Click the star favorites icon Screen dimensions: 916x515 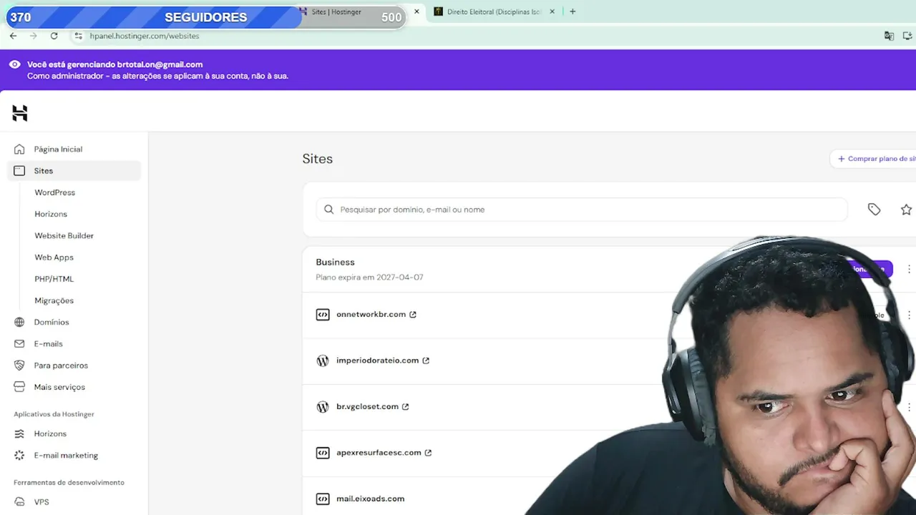click(906, 210)
